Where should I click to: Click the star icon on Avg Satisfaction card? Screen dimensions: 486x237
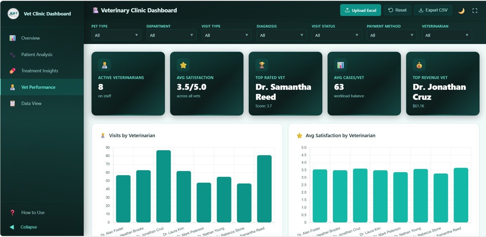tap(183, 64)
